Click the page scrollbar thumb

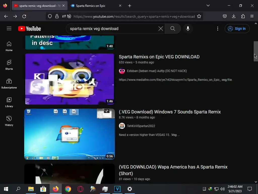point(256,51)
